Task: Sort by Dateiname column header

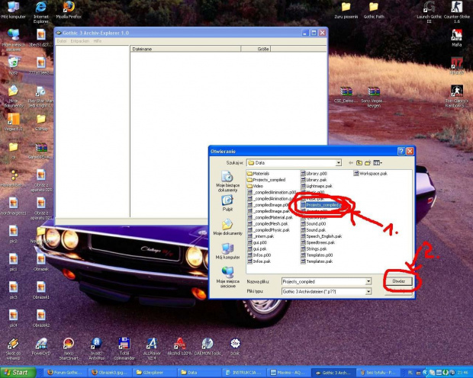Action: pyautogui.click(x=185, y=49)
